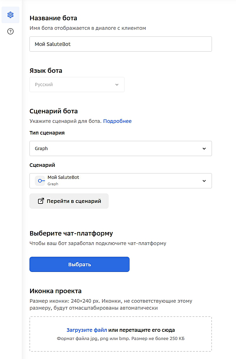This screenshot has width=236, height=359.
Task: Click the help question mark icon
Action: click(x=10, y=31)
